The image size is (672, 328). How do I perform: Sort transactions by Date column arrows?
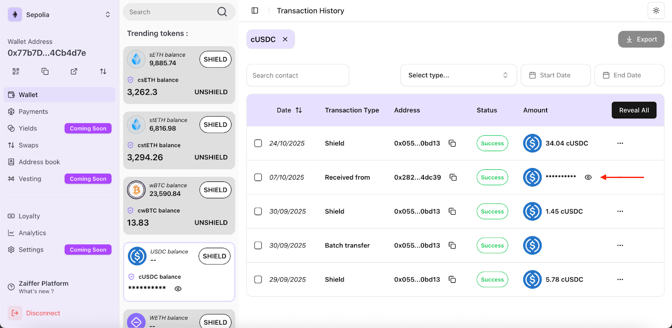point(299,110)
